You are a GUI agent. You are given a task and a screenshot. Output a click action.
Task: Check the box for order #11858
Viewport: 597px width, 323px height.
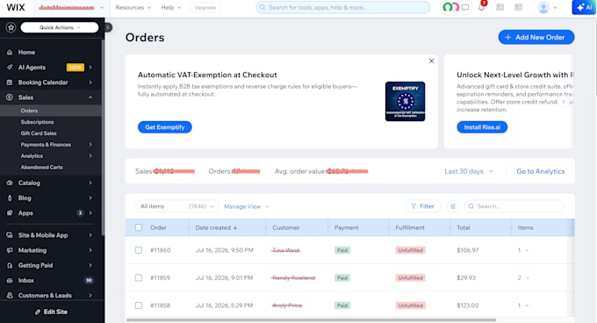pos(139,305)
